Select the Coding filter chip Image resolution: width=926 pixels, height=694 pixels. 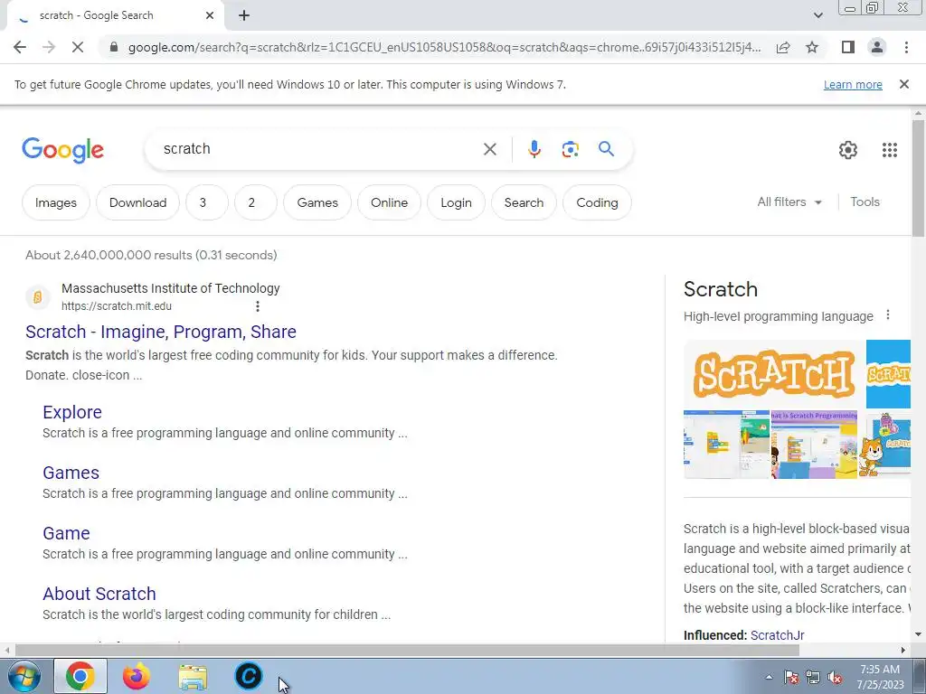(x=597, y=202)
